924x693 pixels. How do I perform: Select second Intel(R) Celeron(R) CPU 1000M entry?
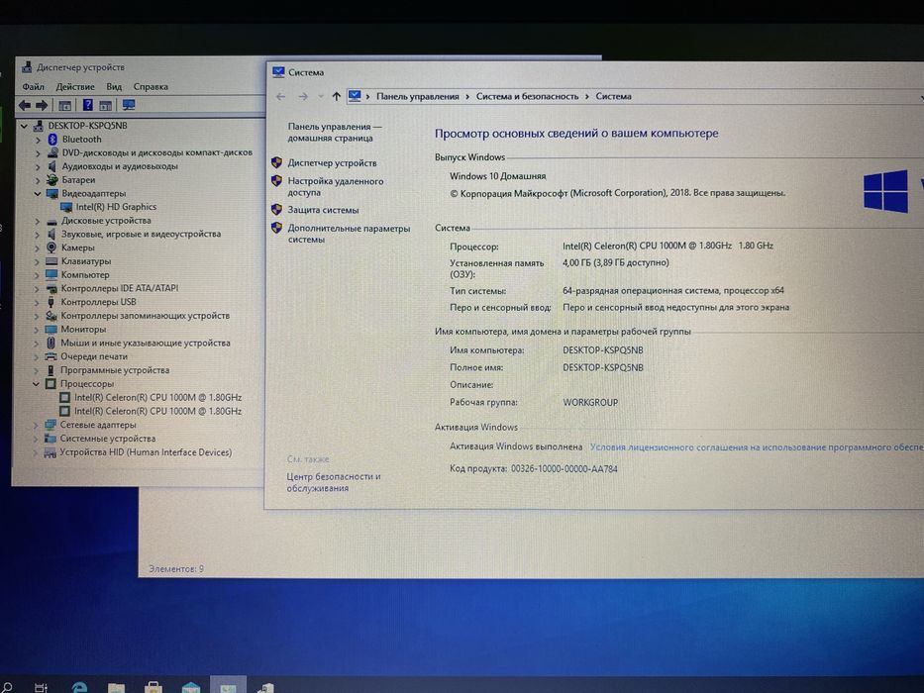(157, 411)
